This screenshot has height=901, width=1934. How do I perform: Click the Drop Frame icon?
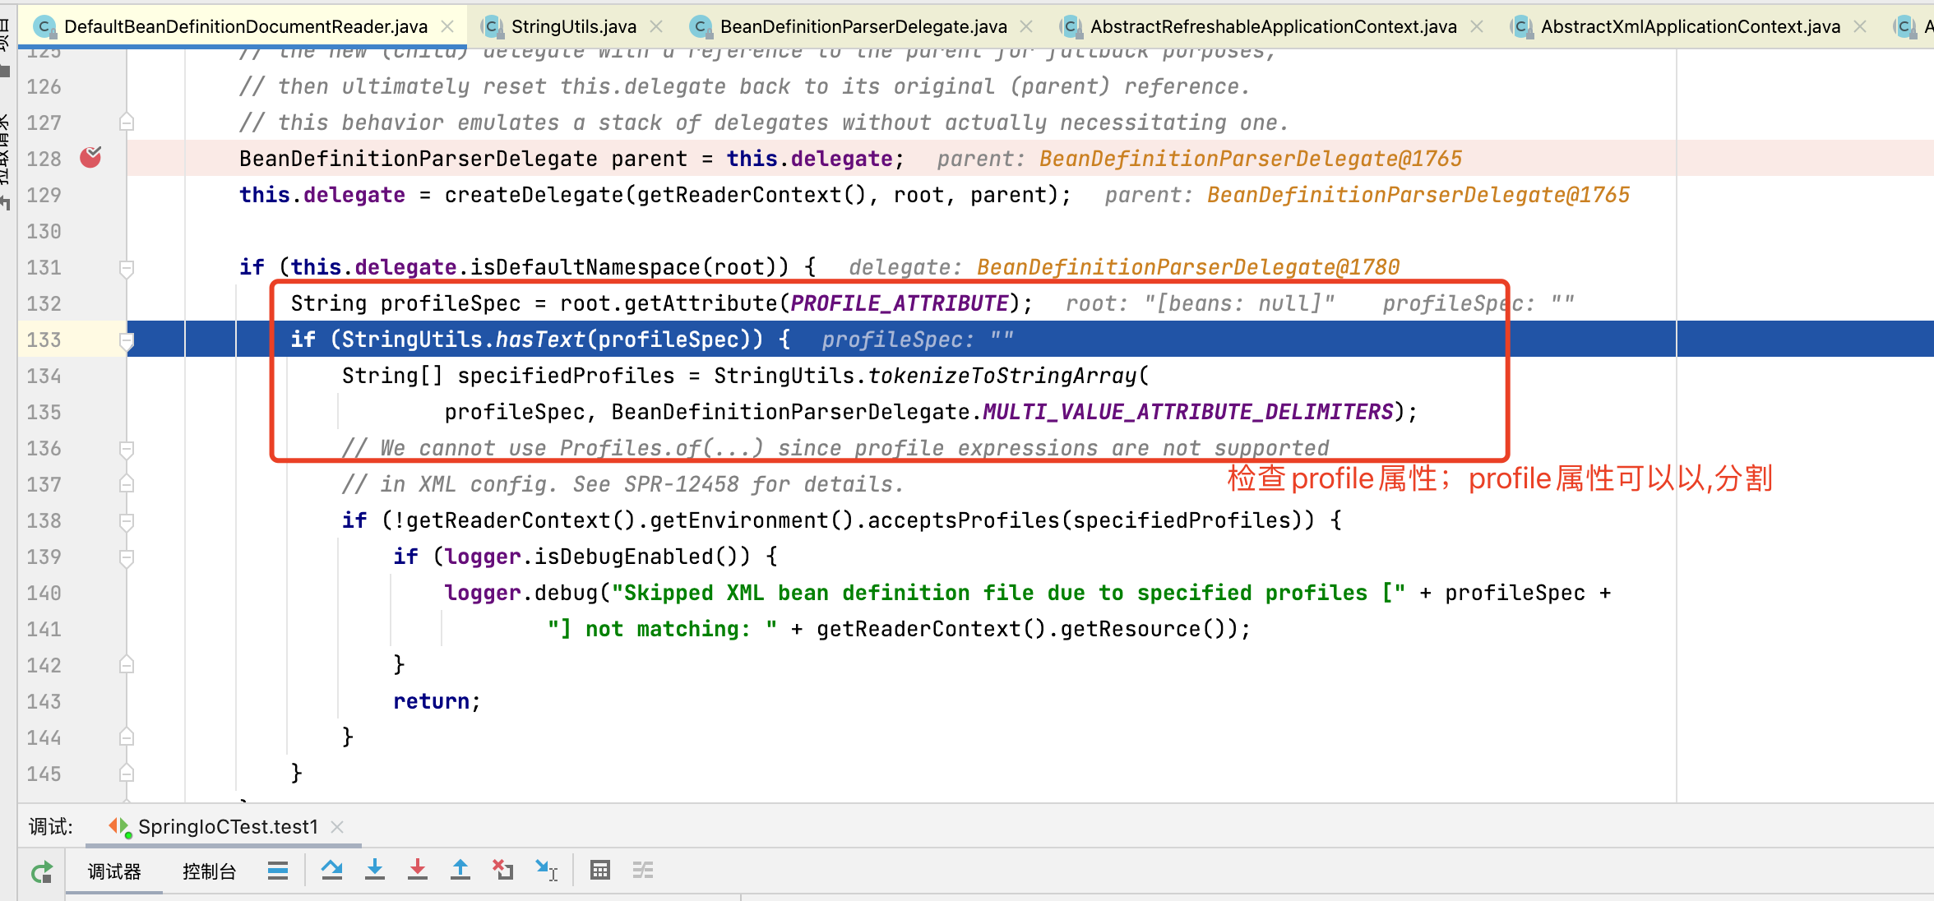click(502, 870)
